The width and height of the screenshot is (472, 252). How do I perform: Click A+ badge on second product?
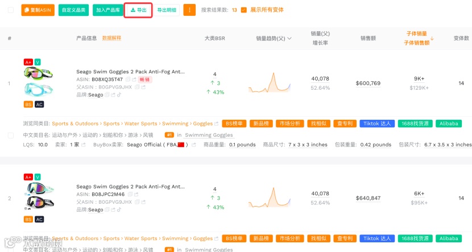(x=28, y=177)
